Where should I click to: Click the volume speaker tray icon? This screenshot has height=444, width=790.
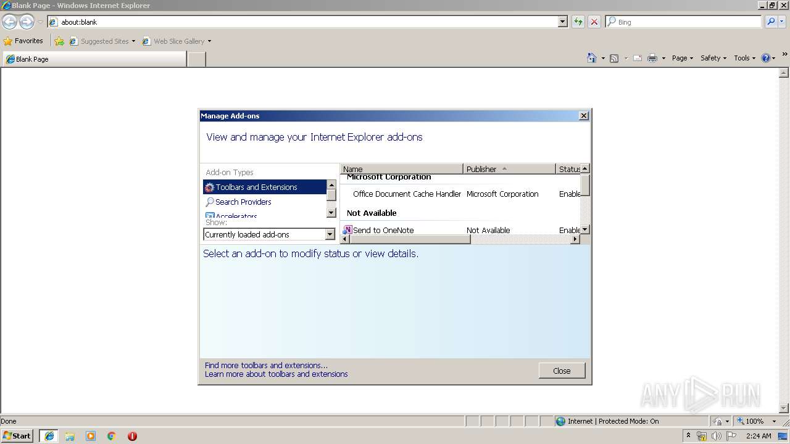(716, 436)
